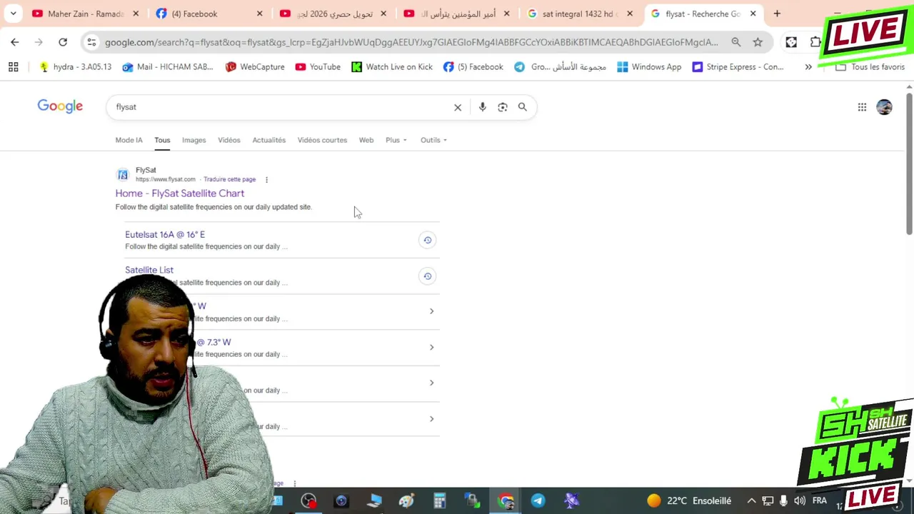Screen dimensions: 914x514
Task: Switch to Web results
Action: click(366, 140)
